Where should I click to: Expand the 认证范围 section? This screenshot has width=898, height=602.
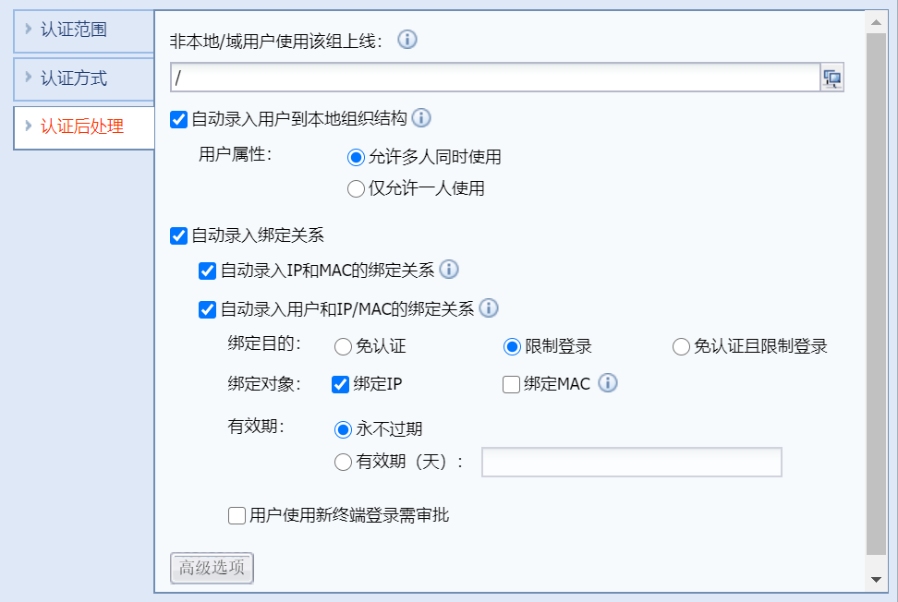point(74,30)
